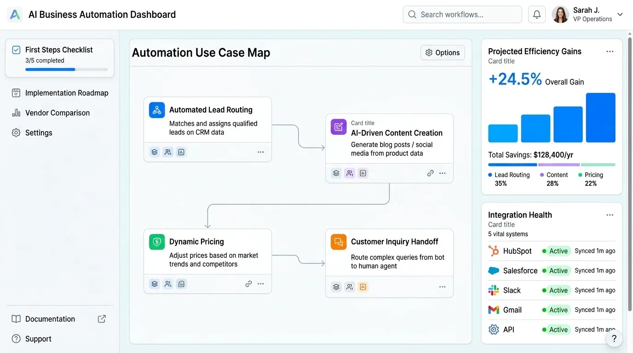633x353 pixels.
Task: Click the Slack logo icon
Action: click(x=494, y=290)
